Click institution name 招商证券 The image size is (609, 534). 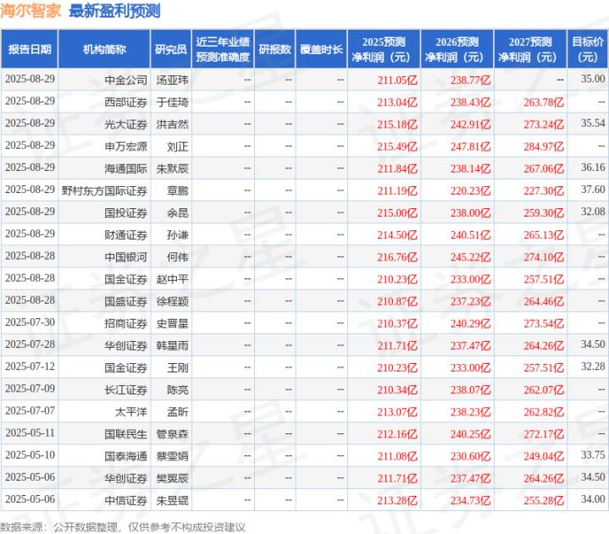126,323
